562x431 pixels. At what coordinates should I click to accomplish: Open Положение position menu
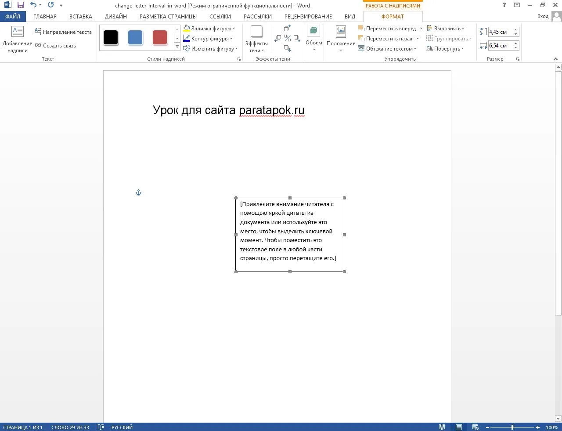pos(341,39)
